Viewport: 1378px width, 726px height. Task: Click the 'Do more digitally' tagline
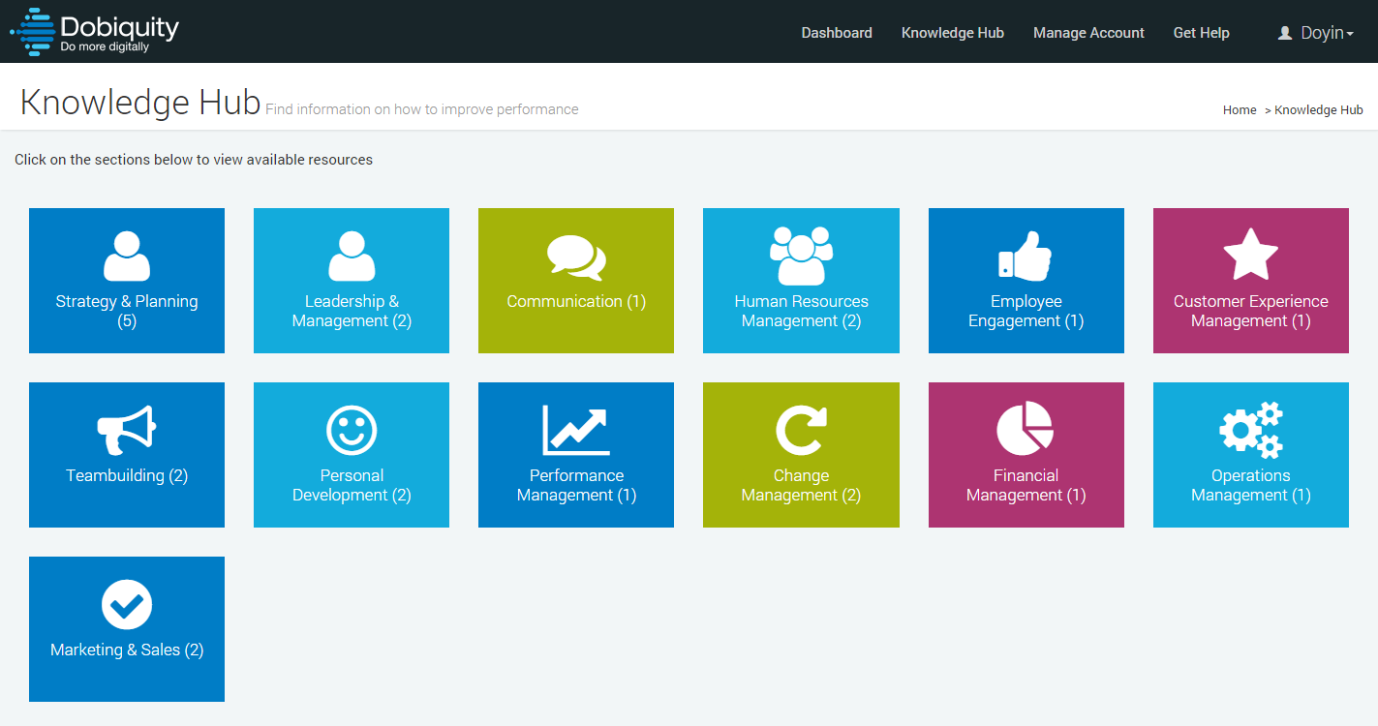pos(105,46)
